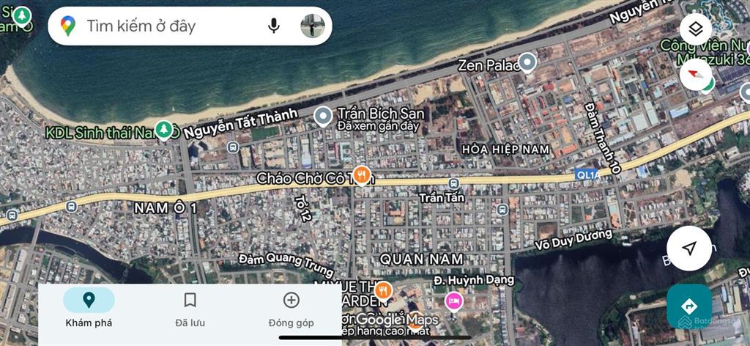The height and width of the screenshot is (346, 750).
Task: Open the Mixue Tea Garden restaurant marker
Action: coord(382,290)
